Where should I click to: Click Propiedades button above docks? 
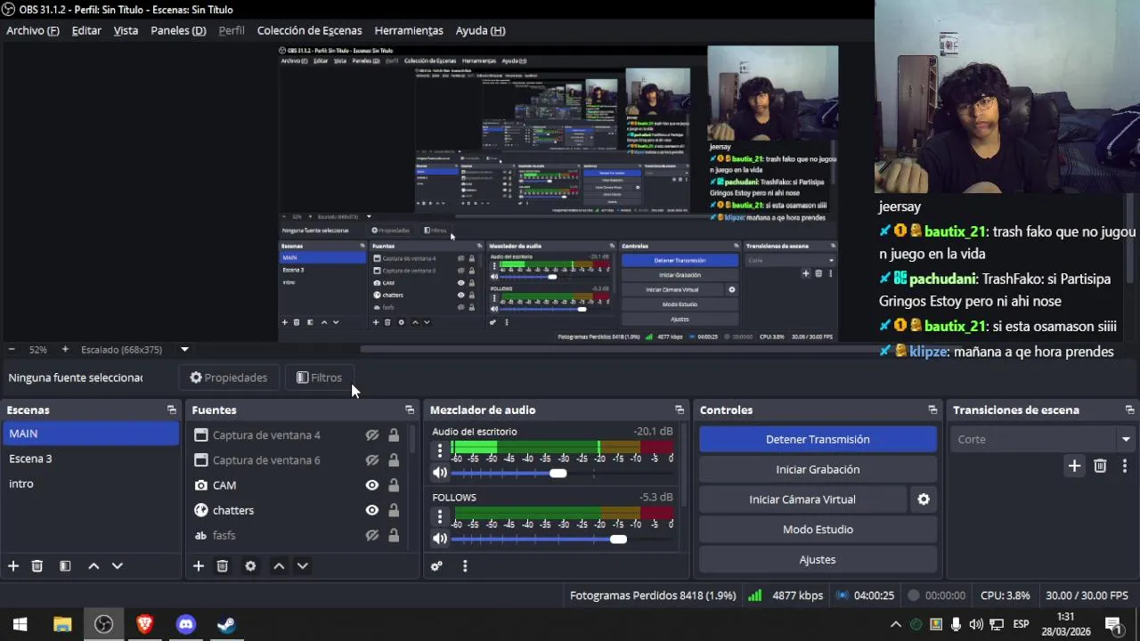tap(228, 377)
